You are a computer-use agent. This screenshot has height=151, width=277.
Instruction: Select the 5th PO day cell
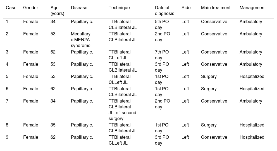pos(162,24)
